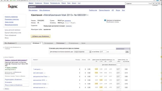This screenshot has height=91, width=162.
Task: Click 'Минус-слова на объявление' link
Action: point(14,85)
